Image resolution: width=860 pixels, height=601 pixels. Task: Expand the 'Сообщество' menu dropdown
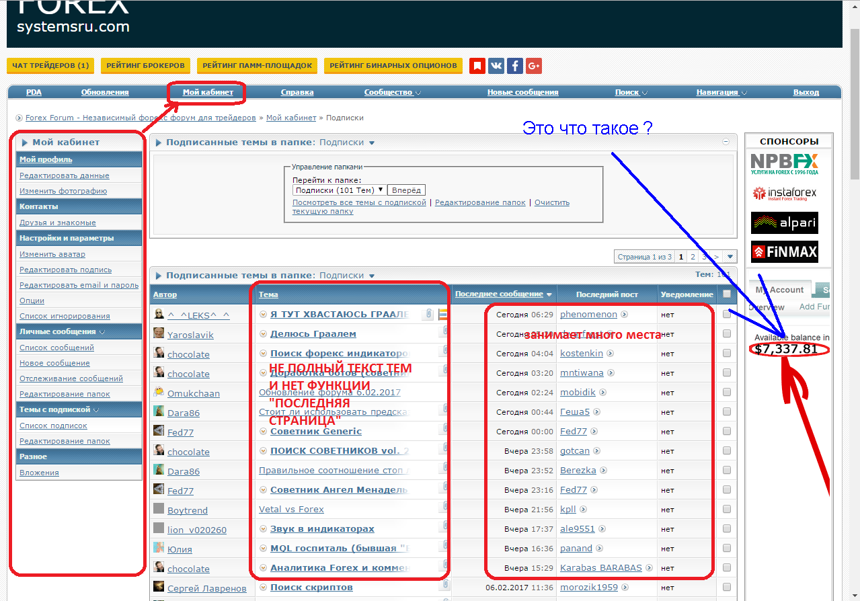tap(393, 92)
